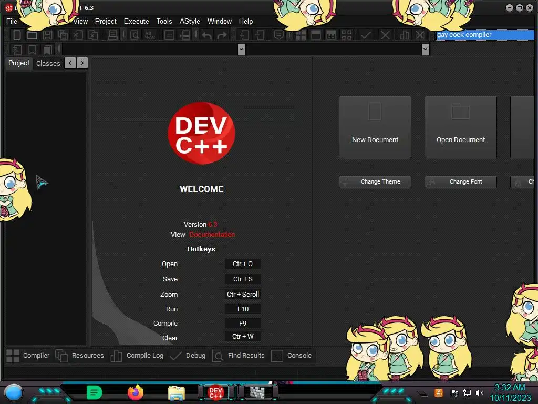Screen dimensions: 538x404
Task: Click the red 6.3 version link
Action: click(x=213, y=224)
